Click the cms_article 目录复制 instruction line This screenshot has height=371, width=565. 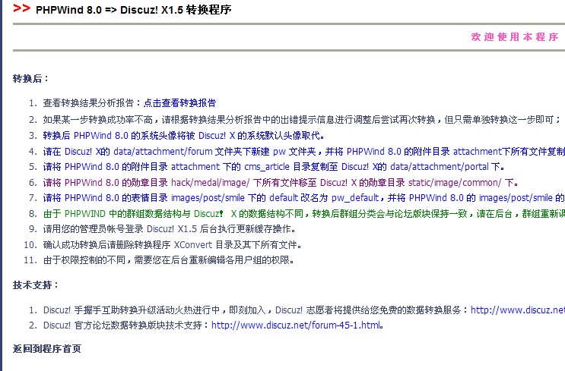[x=274, y=167]
